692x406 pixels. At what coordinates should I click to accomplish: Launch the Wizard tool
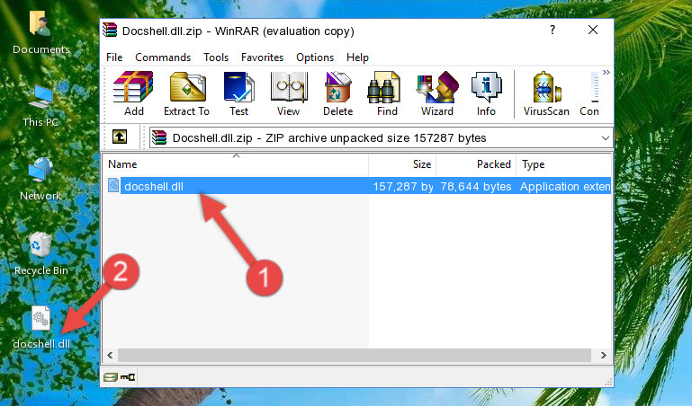coord(437,93)
